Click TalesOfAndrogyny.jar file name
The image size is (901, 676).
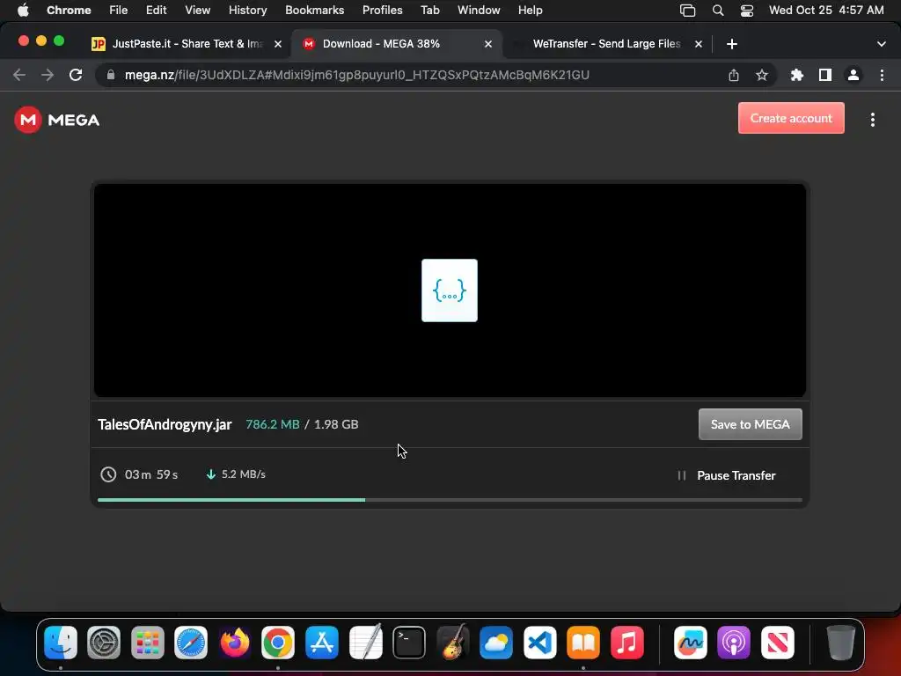pyautogui.click(x=165, y=424)
